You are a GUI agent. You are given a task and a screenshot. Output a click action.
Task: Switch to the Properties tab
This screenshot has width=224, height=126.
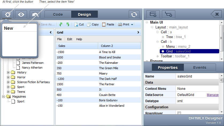168,68
